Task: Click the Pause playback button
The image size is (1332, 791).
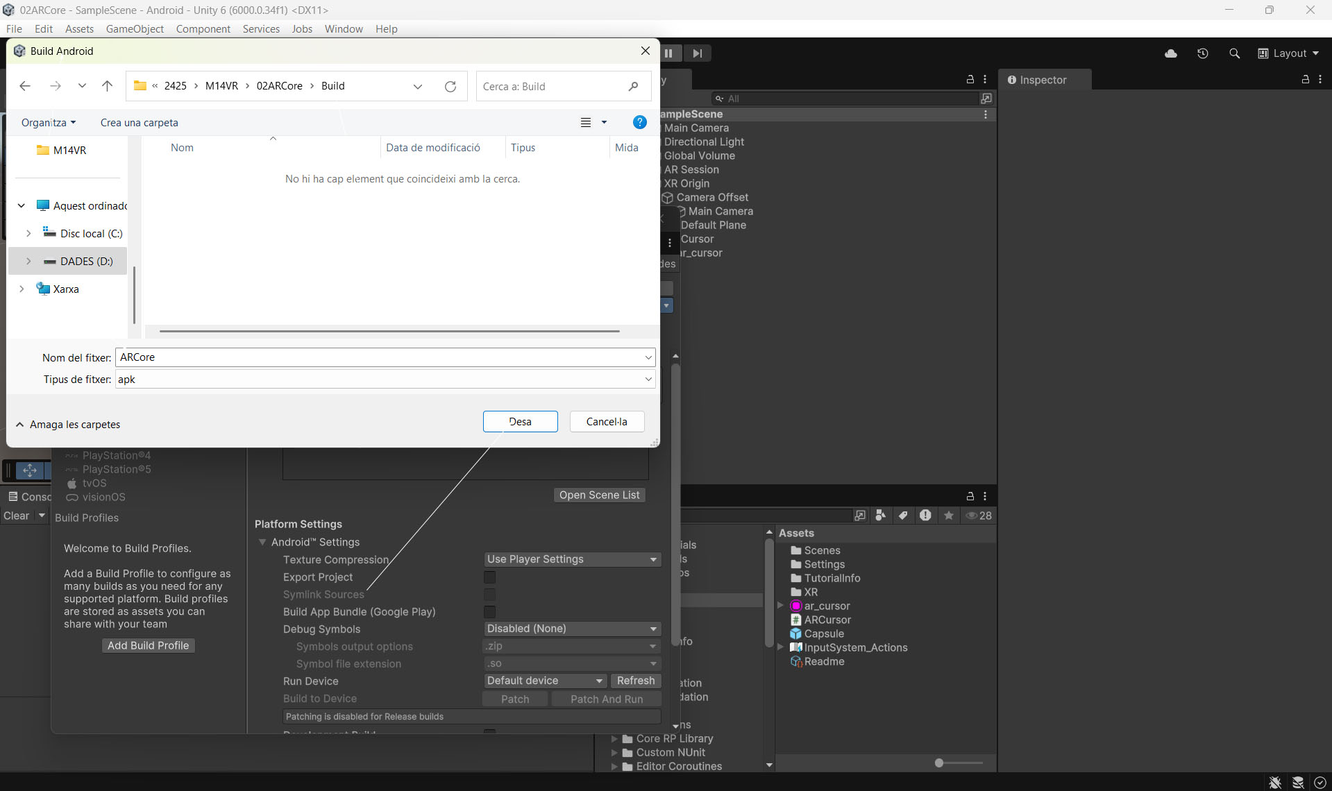Action: point(668,53)
